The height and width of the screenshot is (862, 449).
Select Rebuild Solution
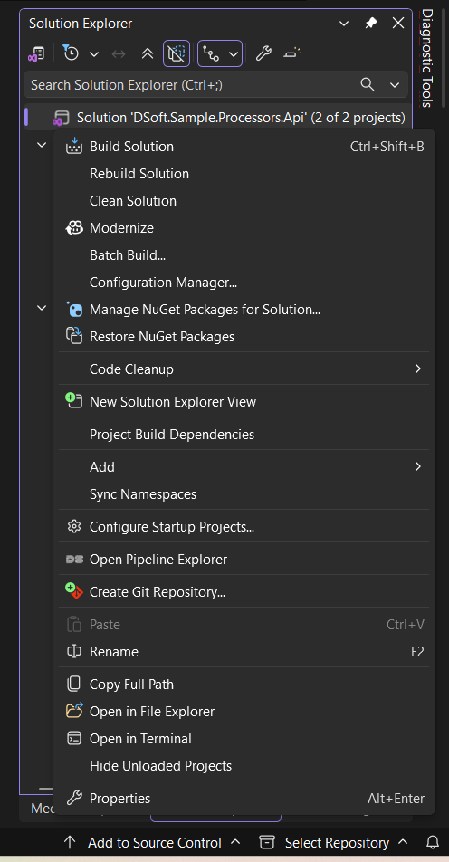244,174
